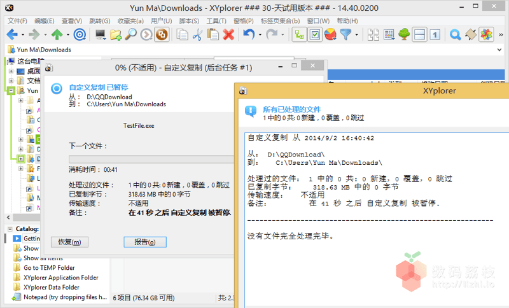Open the 跳转(G) menu

pos(99,21)
